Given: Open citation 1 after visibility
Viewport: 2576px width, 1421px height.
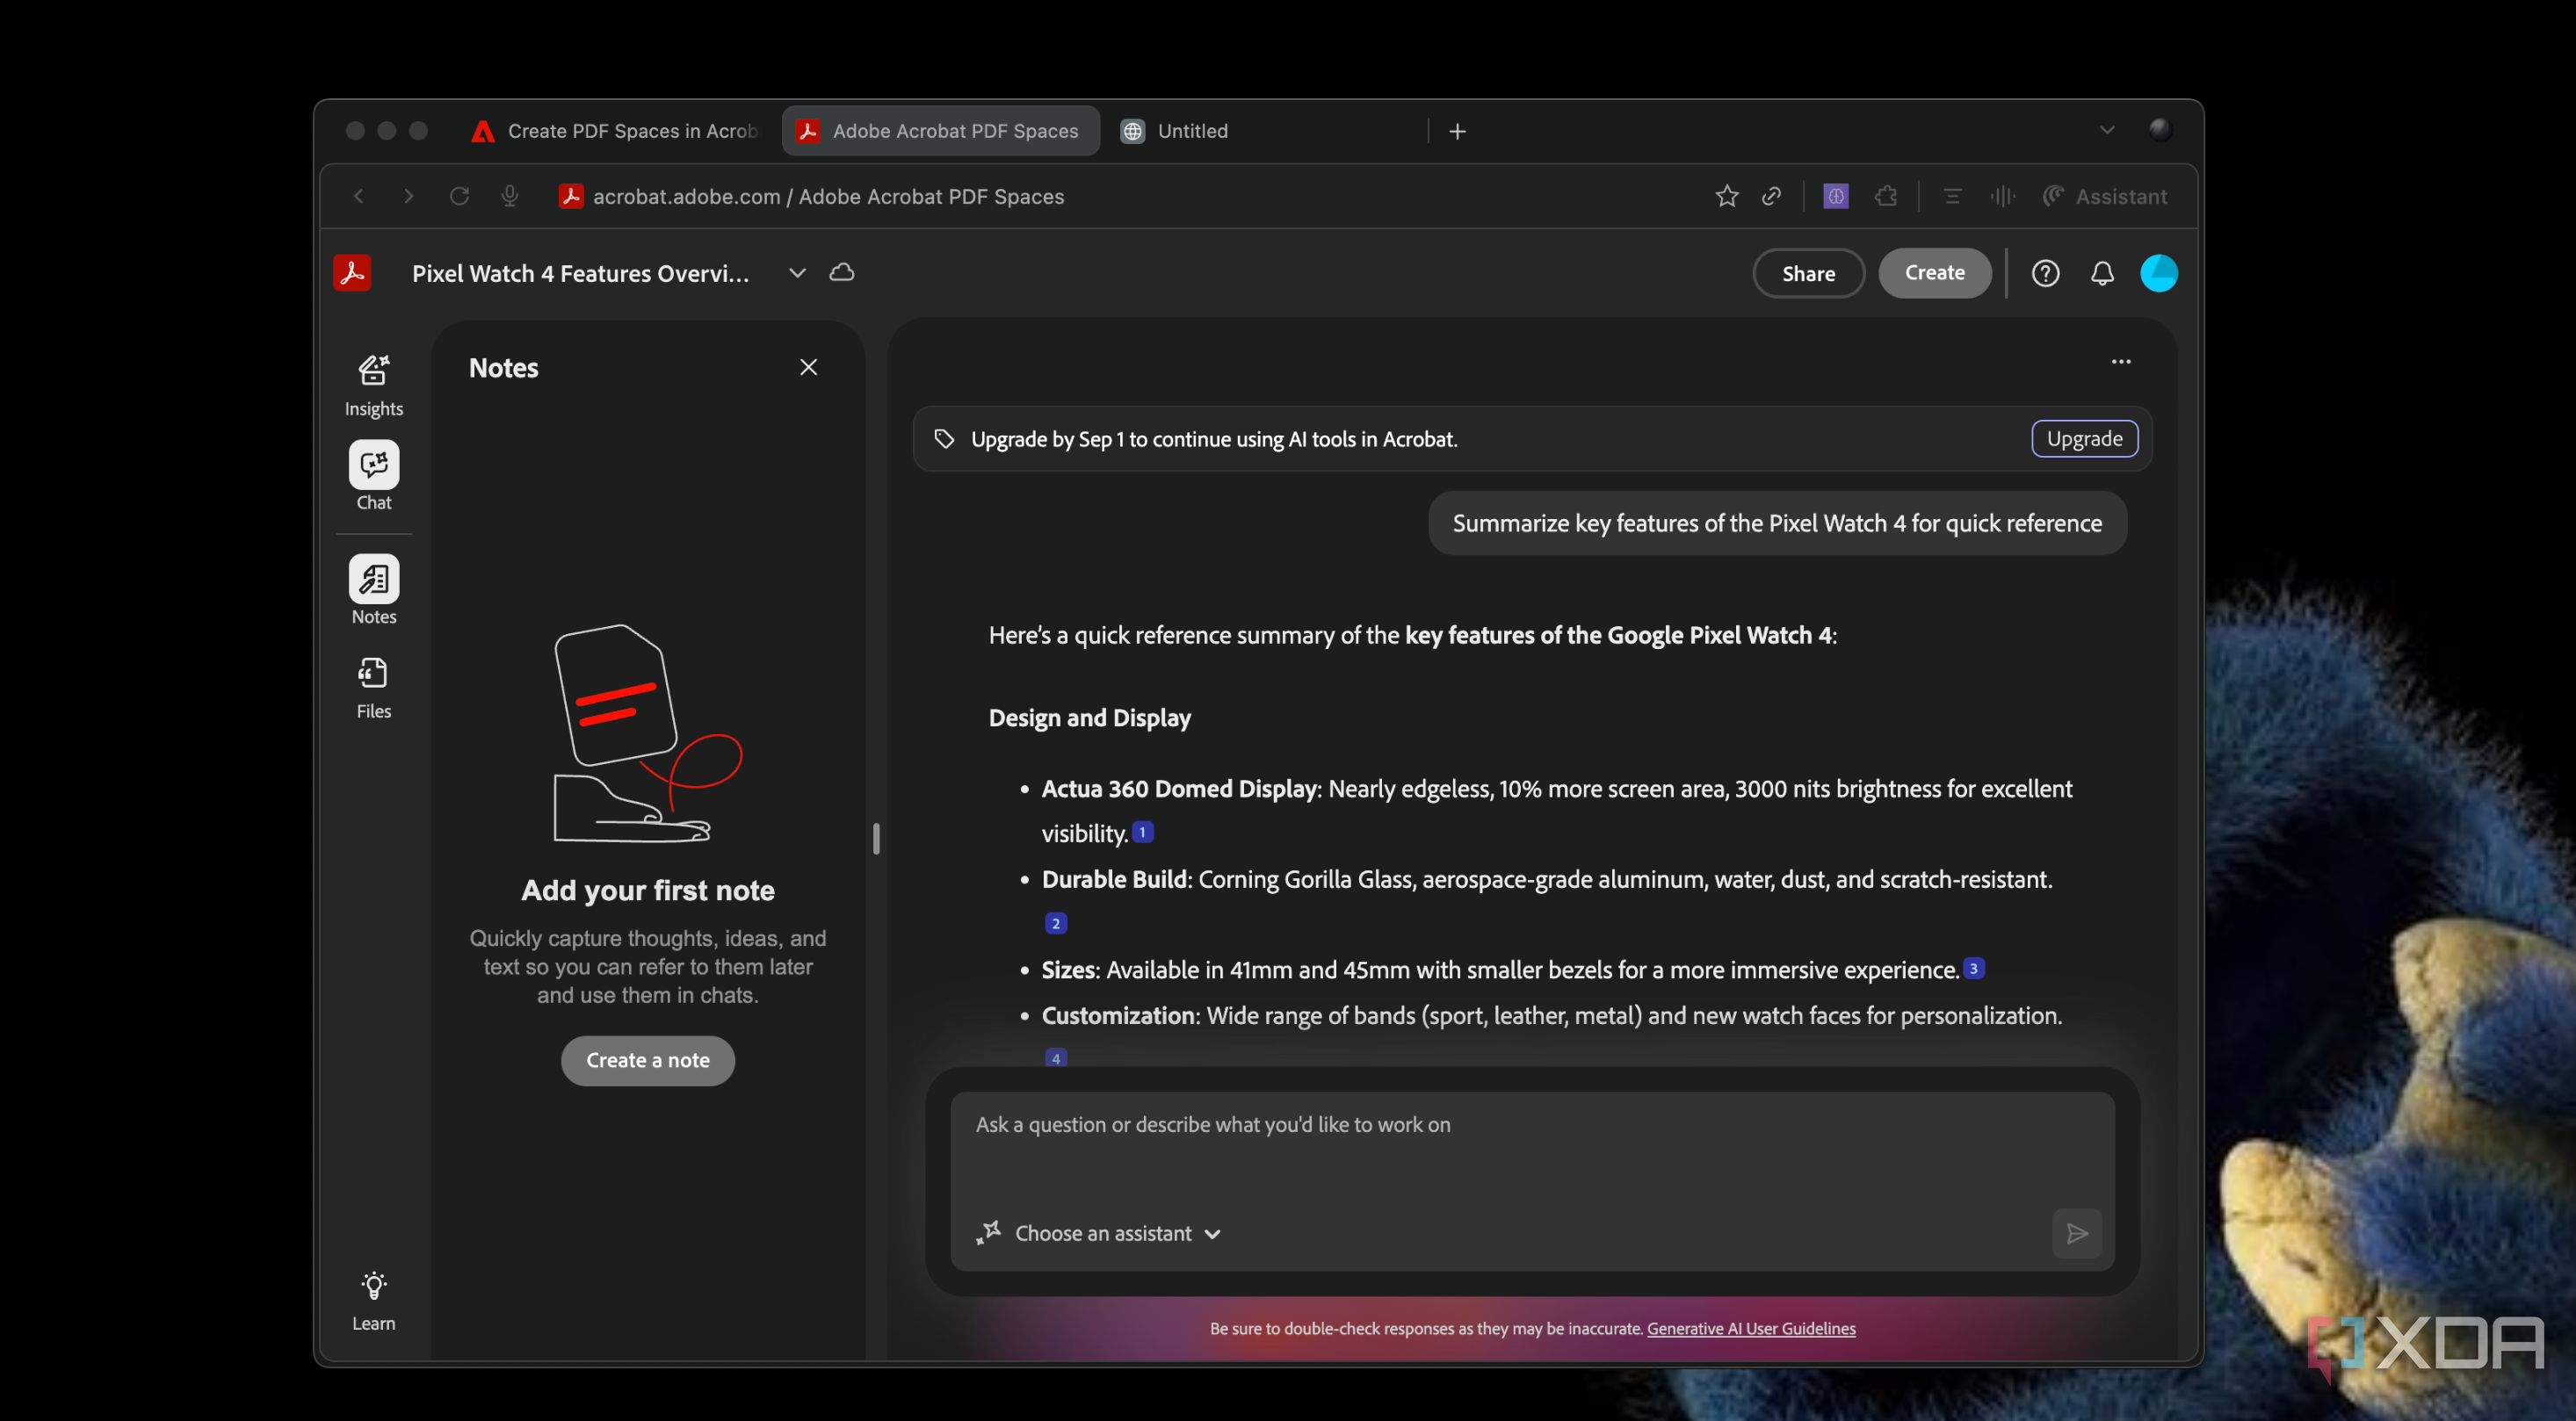Looking at the screenshot, I should tap(1142, 832).
